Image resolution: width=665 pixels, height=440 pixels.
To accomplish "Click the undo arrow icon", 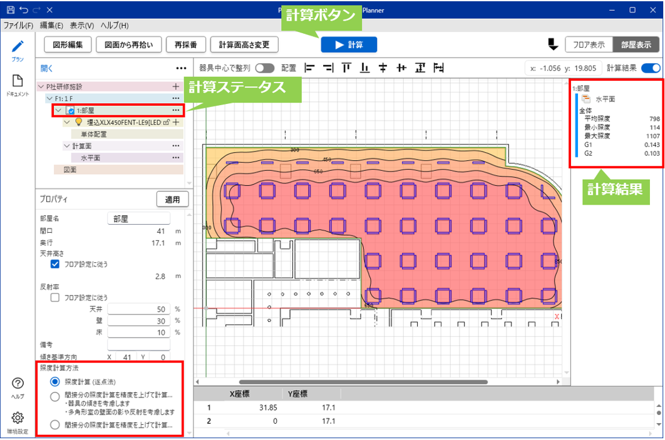I will coord(23,10).
